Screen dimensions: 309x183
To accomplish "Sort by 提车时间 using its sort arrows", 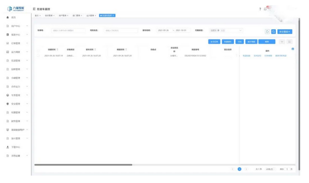I will tap(95, 50).
